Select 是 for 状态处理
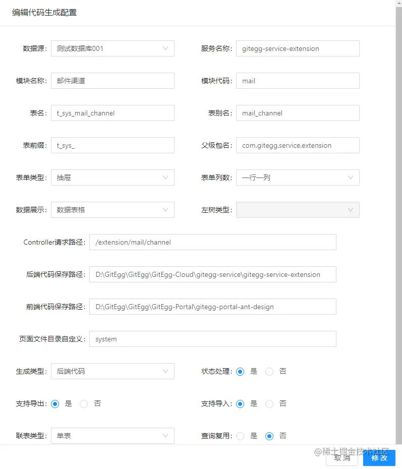 [x=240, y=372]
